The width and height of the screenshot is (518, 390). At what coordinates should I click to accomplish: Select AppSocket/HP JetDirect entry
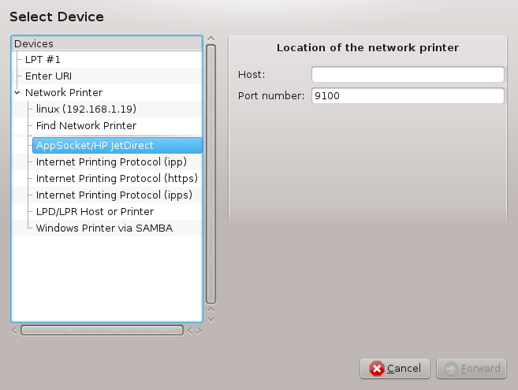tap(117, 145)
